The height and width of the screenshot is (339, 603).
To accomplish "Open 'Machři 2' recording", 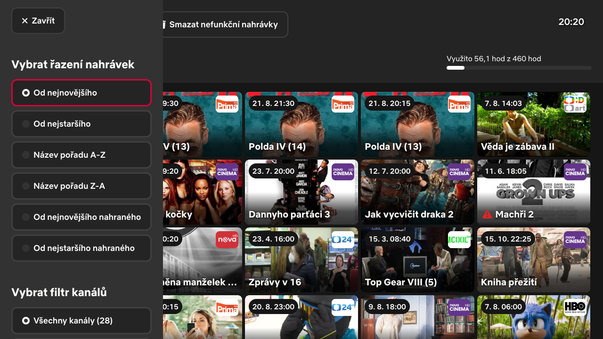I will (x=534, y=192).
